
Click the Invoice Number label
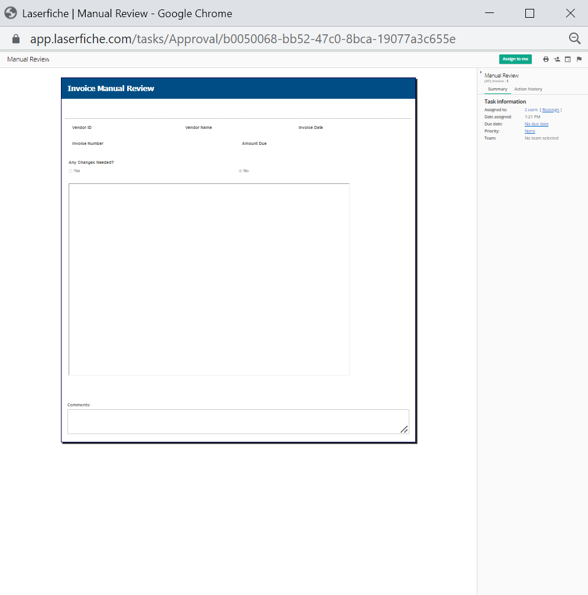[88, 144]
